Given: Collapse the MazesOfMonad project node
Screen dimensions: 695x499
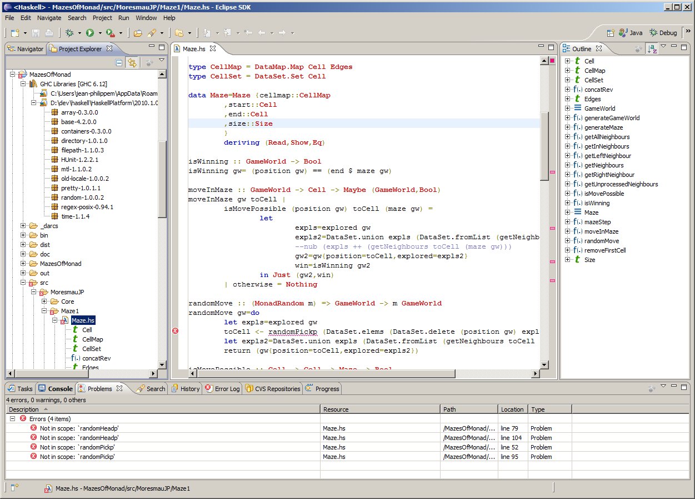Looking at the screenshot, I should point(13,74).
